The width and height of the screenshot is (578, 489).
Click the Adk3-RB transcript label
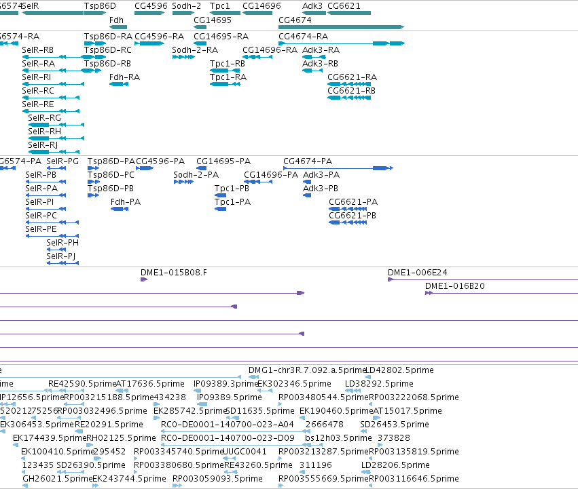point(320,64)
